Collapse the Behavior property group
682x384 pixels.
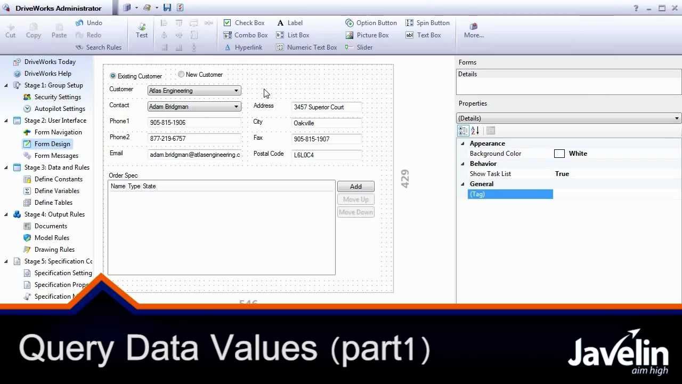point(462,164)
